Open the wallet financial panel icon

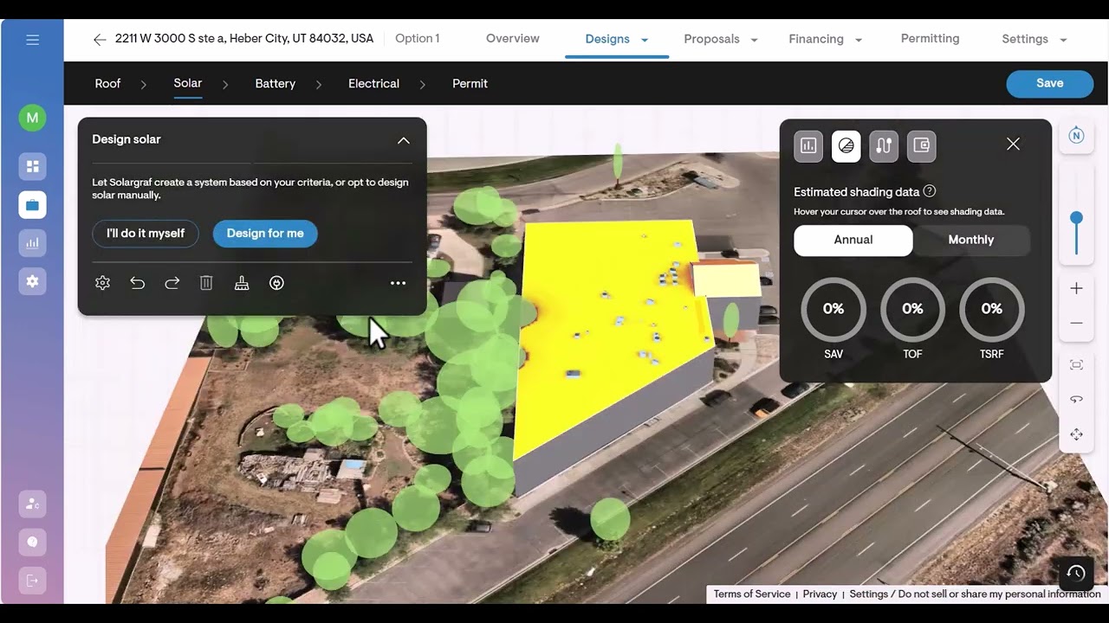click(922, 145)
